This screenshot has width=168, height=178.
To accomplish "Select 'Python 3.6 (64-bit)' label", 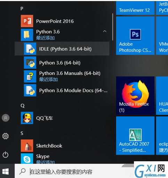I will (x=60, y=63).
